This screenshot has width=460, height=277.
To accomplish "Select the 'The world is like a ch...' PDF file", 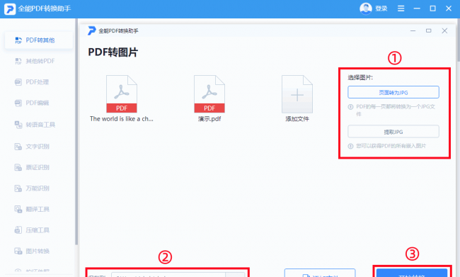I will coord(122,98).
